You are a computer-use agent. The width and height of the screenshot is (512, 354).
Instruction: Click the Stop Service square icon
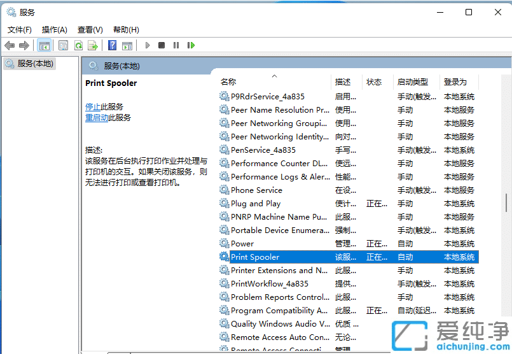coord(162,45)
